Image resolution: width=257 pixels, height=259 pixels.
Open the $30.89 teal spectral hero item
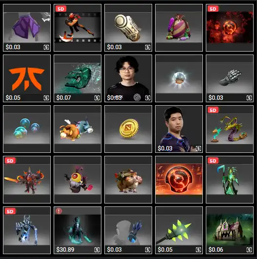pos(78,230)
